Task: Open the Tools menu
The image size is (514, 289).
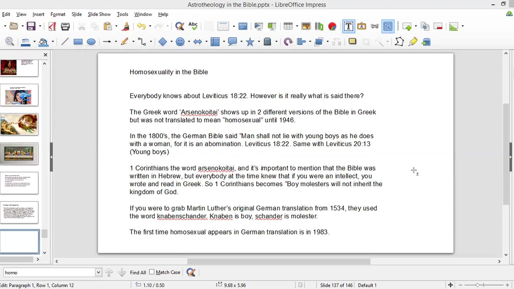Action: point(122,14)
